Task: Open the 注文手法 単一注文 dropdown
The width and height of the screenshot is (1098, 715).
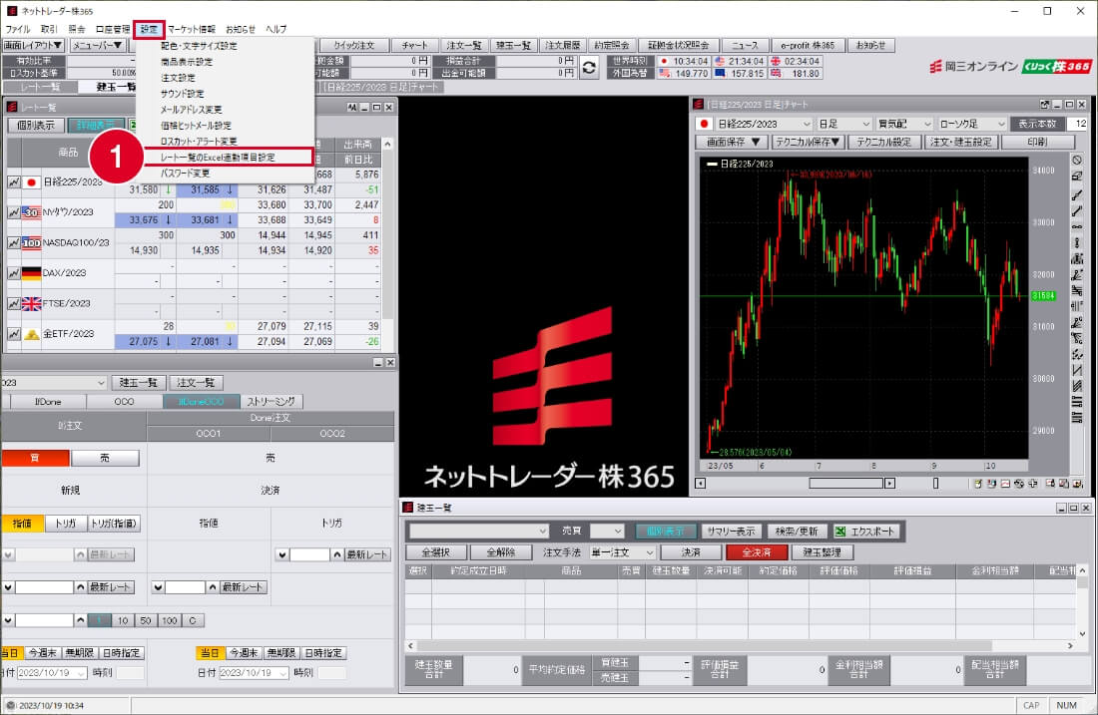Action: (623, 552)
